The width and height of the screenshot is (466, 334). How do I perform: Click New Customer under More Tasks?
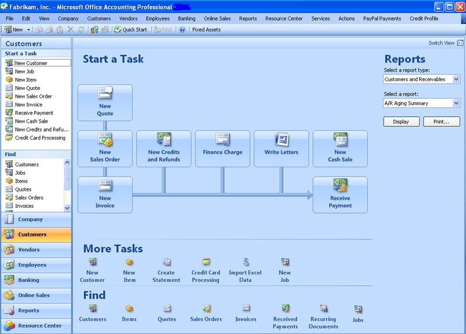[x=92, y=270]
